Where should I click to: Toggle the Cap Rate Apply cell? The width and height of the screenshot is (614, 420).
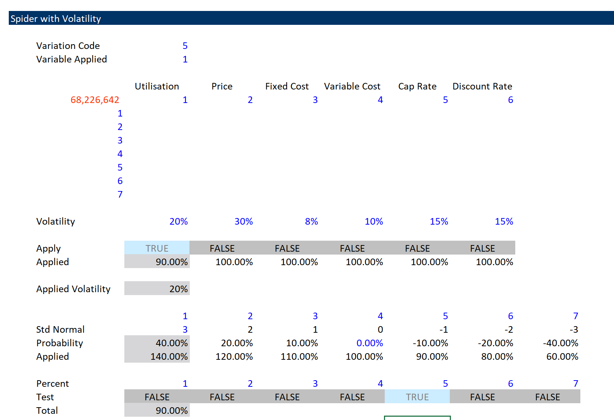pos(417,248)
